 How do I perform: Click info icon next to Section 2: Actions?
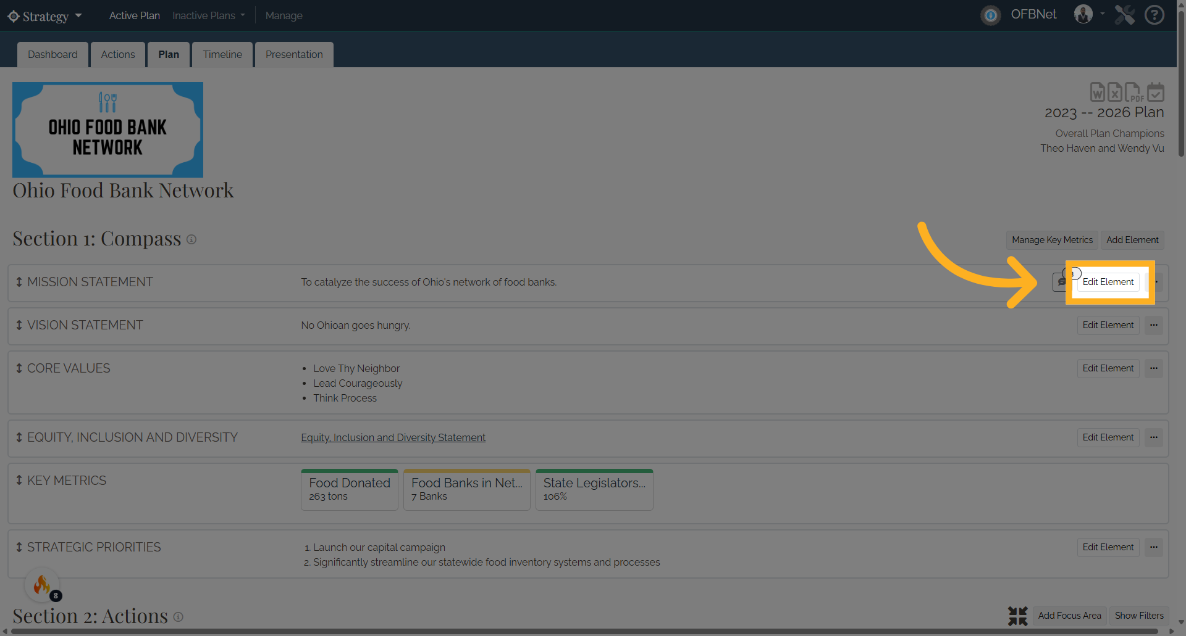click(178, 617)
